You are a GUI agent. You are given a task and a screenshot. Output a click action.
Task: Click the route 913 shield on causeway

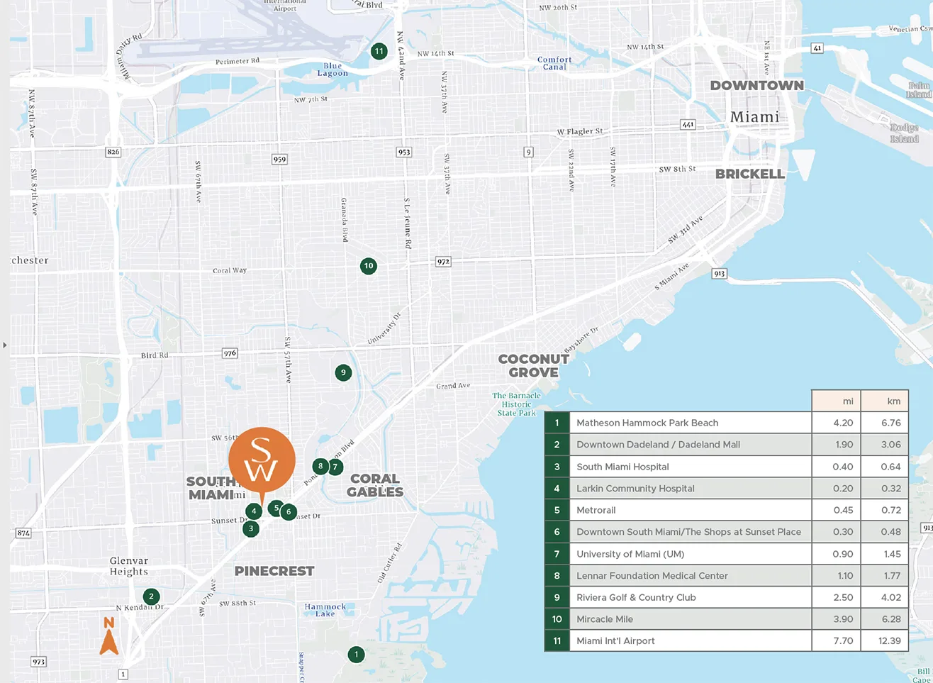[x=719, y=273]
